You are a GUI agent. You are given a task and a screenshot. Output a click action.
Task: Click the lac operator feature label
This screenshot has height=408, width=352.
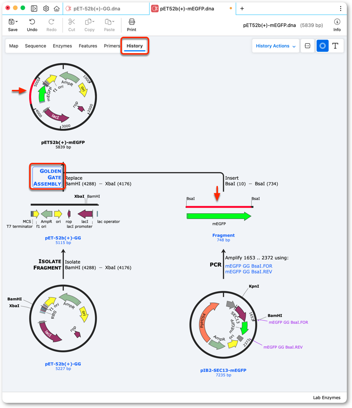109,222
